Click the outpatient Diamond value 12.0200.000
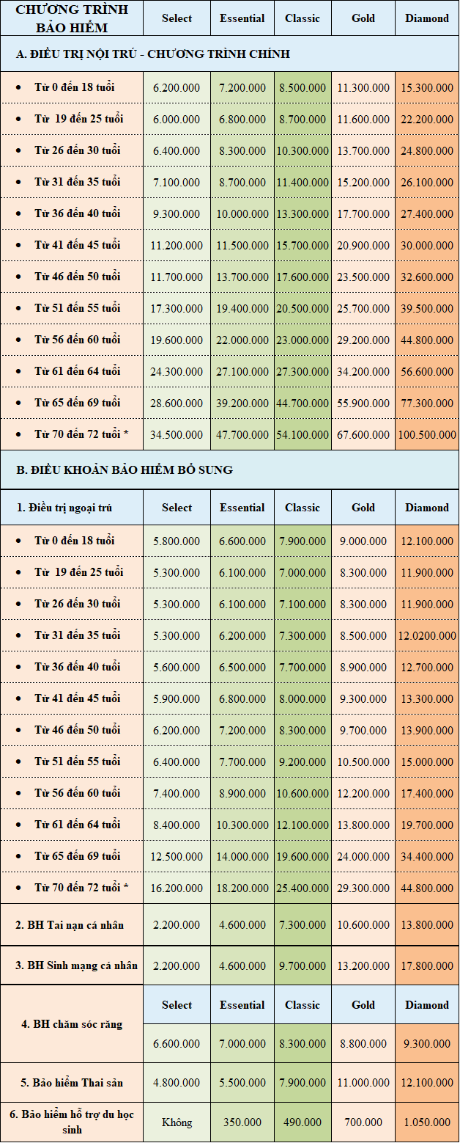The width and height of the screenshot is (460, 1143). (x=427, y=635)
